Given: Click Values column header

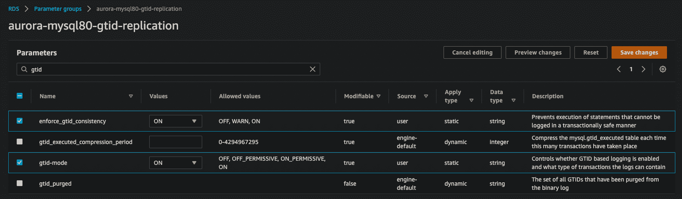Looking at the screenshot, I should (158, 96).
